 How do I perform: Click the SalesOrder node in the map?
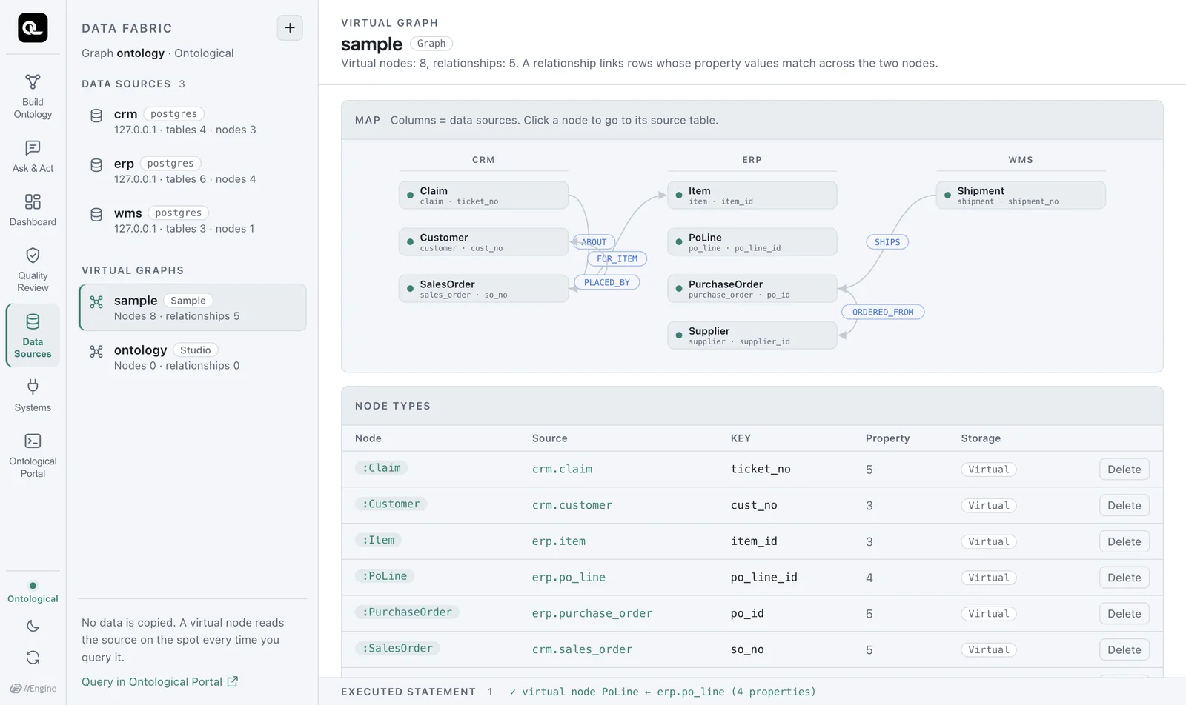tap(483, 289)
